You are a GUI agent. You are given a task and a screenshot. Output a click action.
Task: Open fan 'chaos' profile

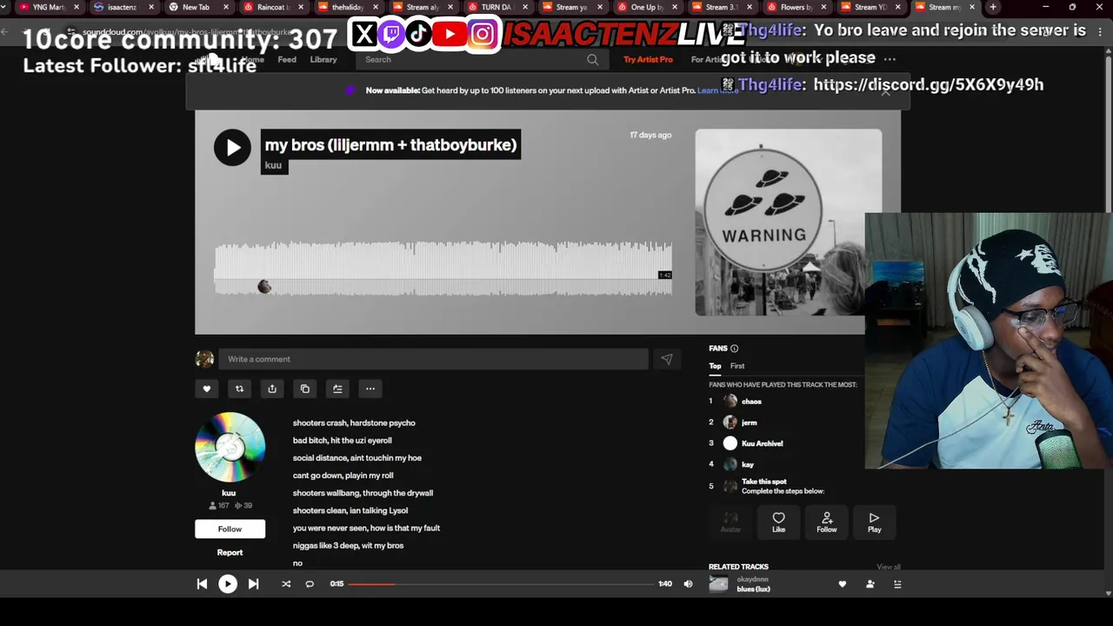pyautogui.click(x=751, y=402)
